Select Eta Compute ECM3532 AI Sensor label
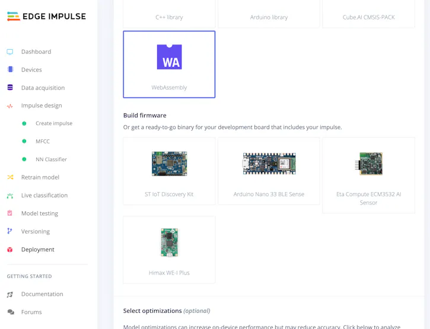This screenshot has height=329, width=430. 368,199
